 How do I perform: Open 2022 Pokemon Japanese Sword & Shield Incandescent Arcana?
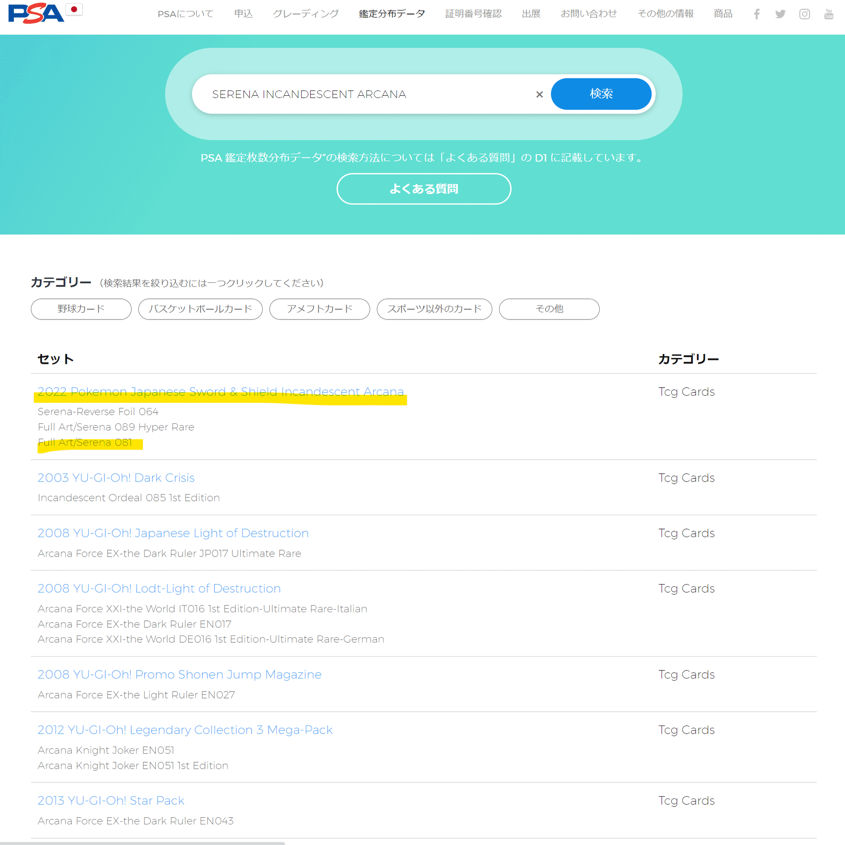(x=221, y=391)
